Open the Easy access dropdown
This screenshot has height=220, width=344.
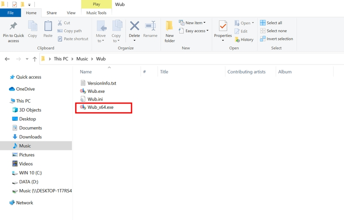(194, 31)
